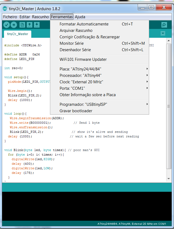This screenshot has width=174, height=229.
Task: Click the Upload arrow button
Action: [14, 25]
